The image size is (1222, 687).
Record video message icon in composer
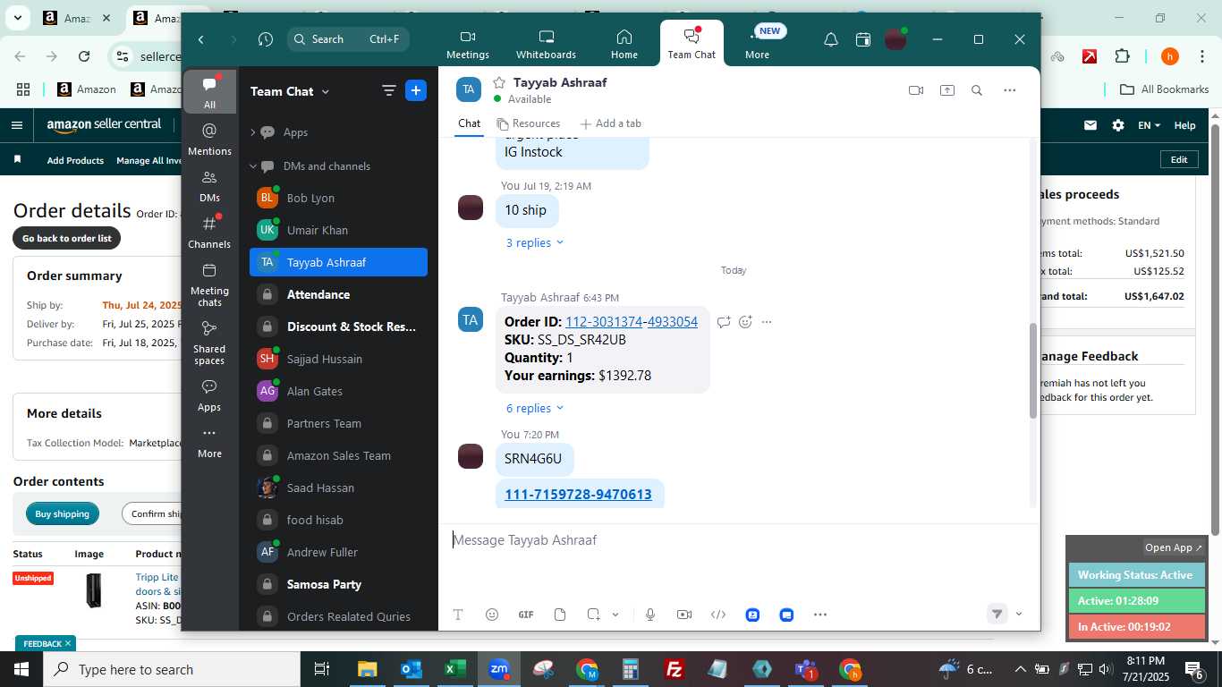tap(684, 615)
